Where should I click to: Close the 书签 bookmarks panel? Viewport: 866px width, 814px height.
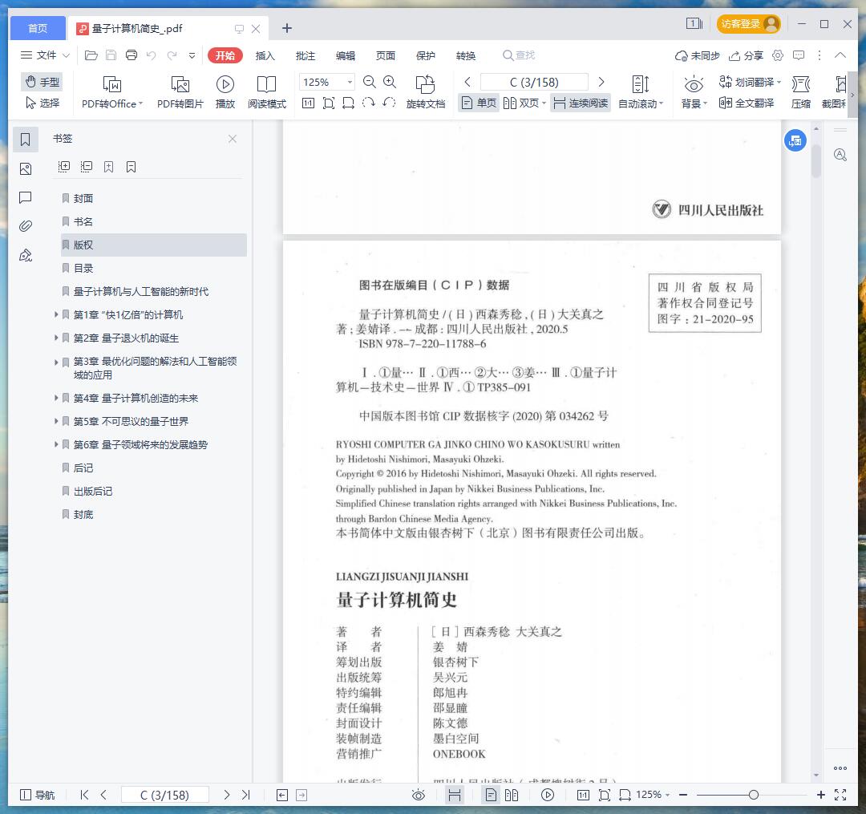[233, 139]
